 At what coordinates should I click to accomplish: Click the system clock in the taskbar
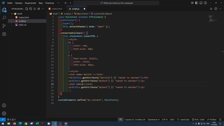pos(214,124)
